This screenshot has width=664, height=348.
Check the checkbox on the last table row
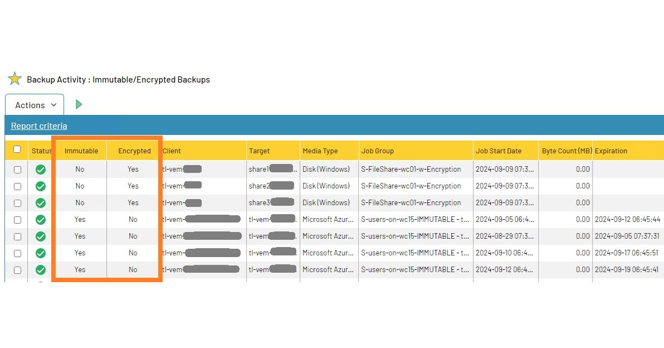click(17, 269)
